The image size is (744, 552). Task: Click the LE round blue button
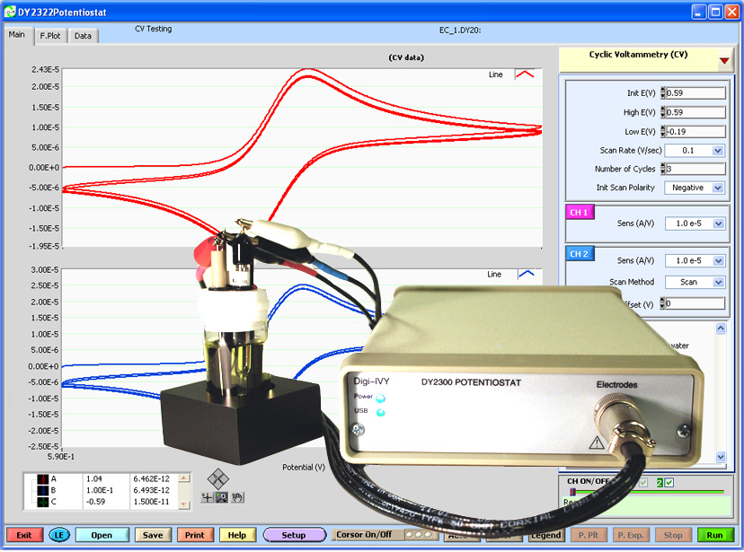pyautogui.click(x=59, y=536)
